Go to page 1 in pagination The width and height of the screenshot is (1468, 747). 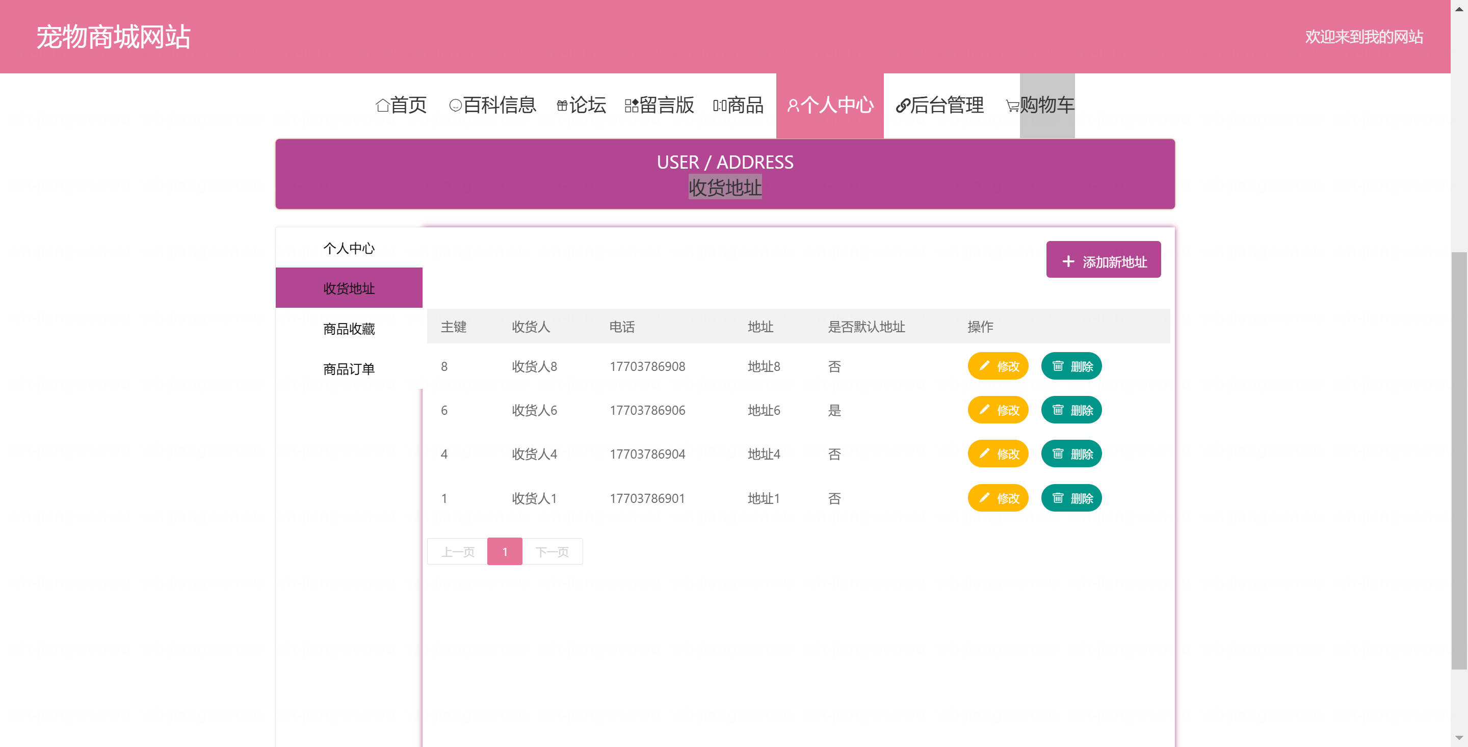(504, 551)
